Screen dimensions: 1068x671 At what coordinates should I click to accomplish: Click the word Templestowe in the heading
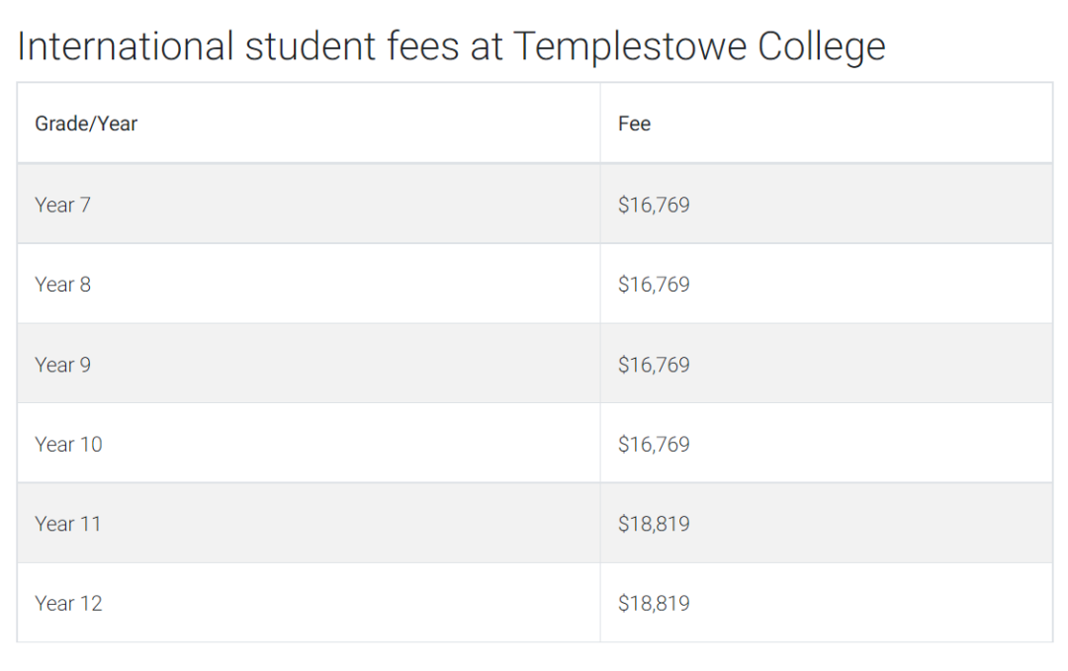tap(630, 47)
